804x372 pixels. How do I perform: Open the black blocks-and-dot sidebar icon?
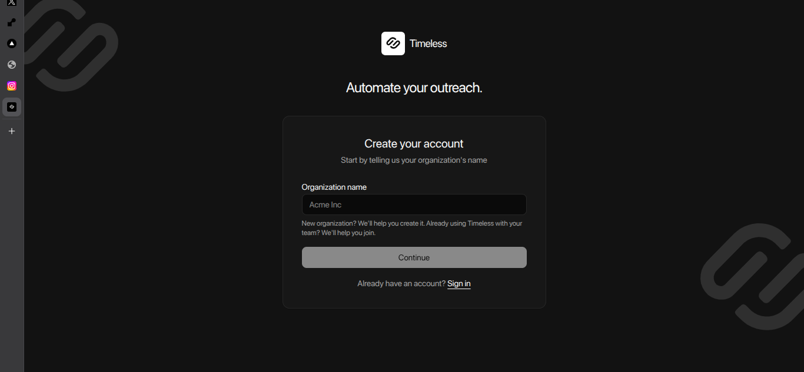pos(11,22)
